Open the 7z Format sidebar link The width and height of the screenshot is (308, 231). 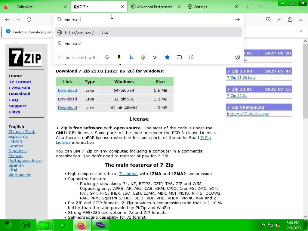(x=20, y=82)
